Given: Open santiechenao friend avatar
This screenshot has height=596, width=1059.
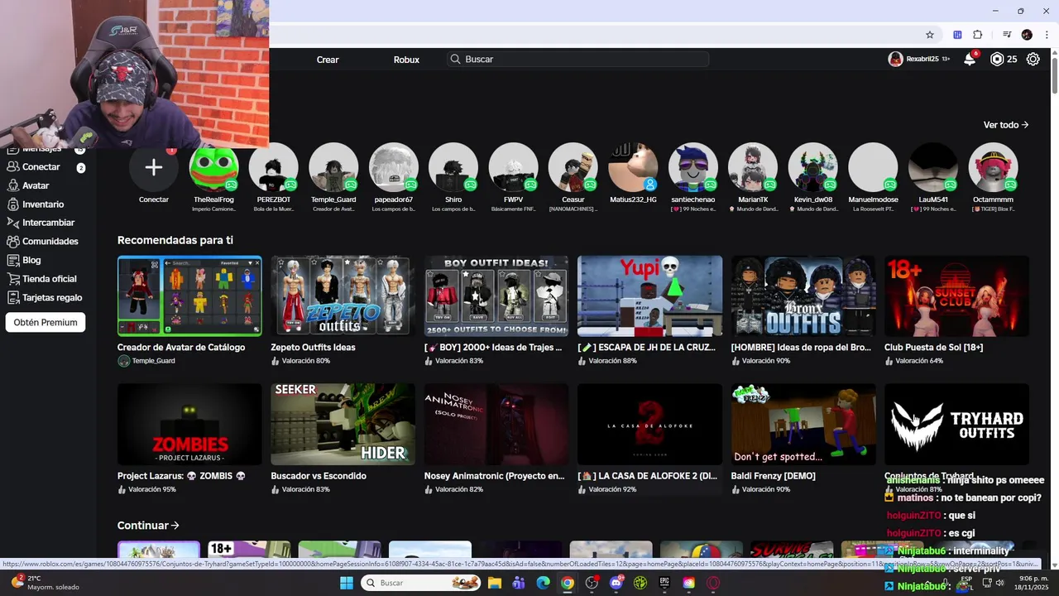Looking at the screenshot, I should coord(692,167).
